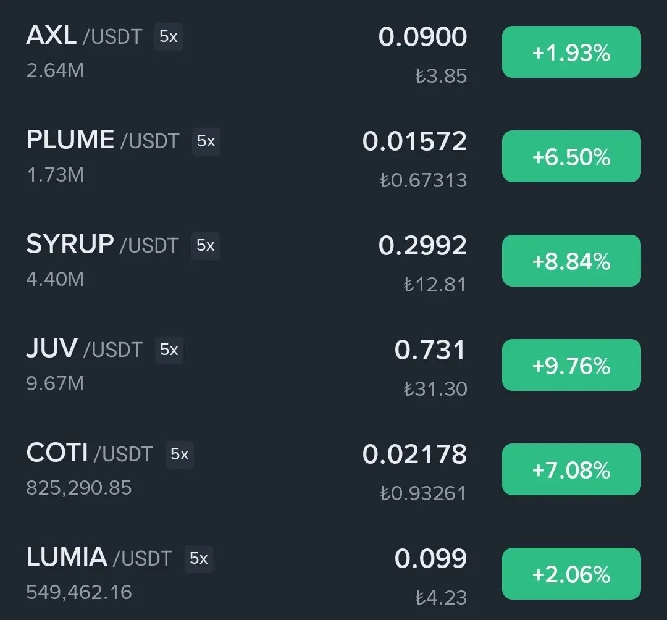Select the SYRUP price 0.2992
The width and height of the screenshot is (667, 620).
point(422,245)
